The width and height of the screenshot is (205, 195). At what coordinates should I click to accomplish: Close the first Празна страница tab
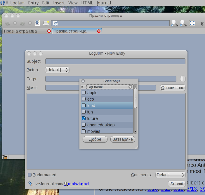[49, 31]
